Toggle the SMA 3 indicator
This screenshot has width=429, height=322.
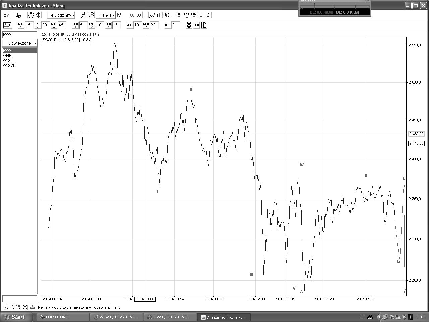tap(54, 25)
